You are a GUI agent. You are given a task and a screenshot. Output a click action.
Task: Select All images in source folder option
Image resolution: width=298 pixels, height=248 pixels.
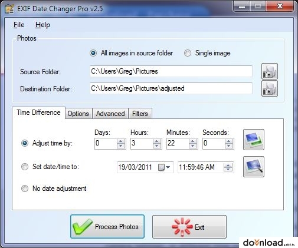click(x=93, y=53)
